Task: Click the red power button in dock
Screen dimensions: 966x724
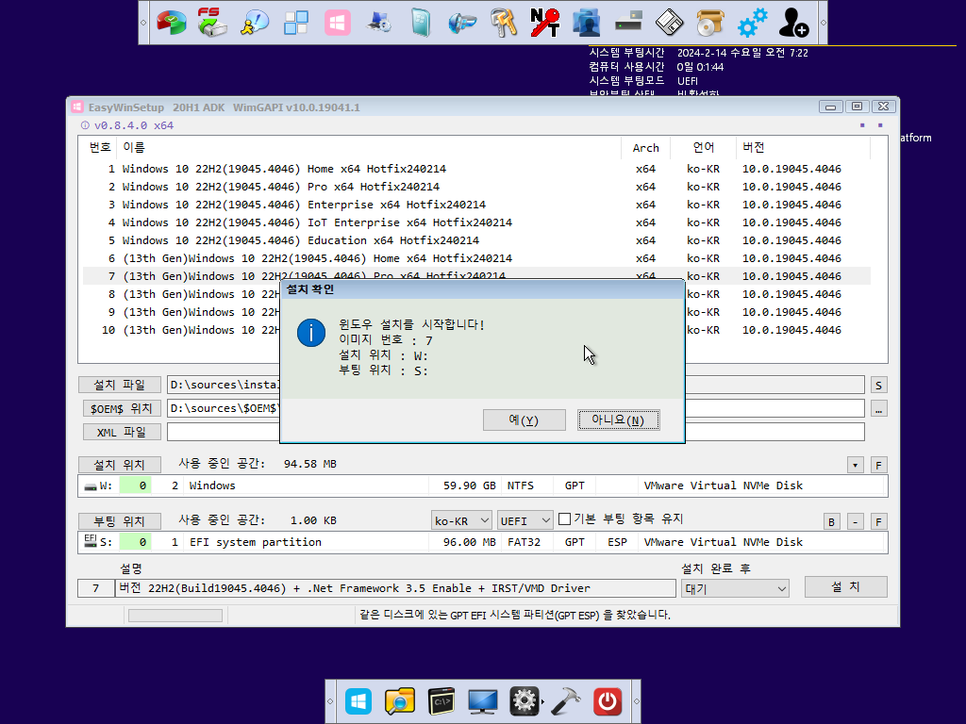Action: click(608, 701)
